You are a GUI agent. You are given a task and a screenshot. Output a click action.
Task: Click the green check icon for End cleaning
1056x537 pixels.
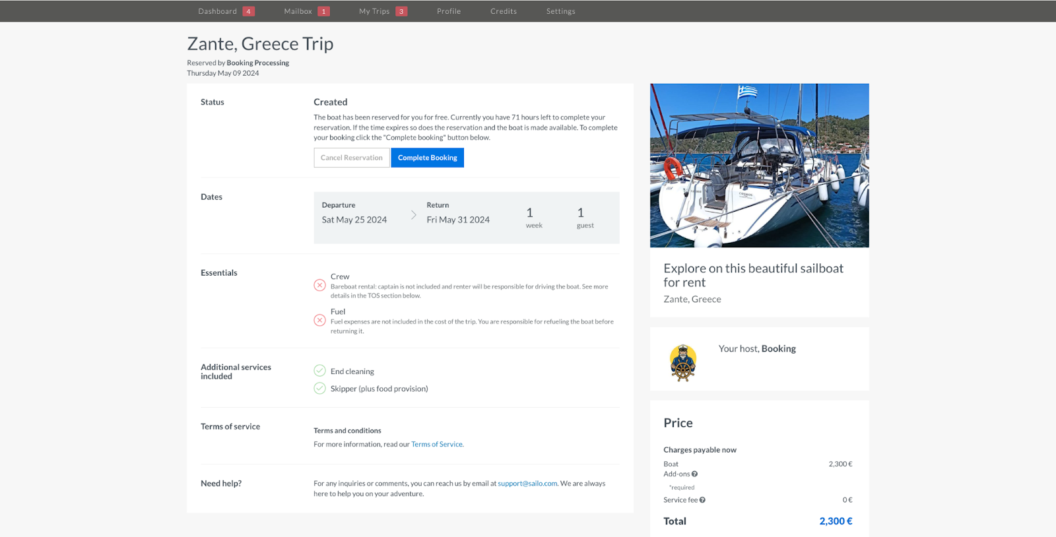click(319, 371)
